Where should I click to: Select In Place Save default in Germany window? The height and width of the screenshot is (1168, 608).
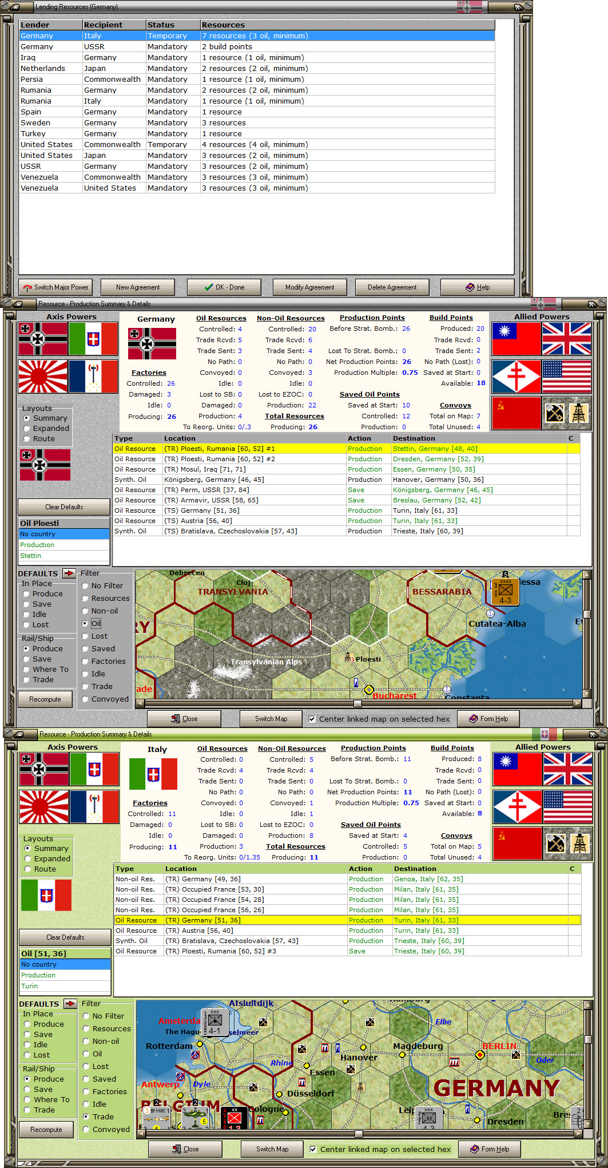coord(37,604)
